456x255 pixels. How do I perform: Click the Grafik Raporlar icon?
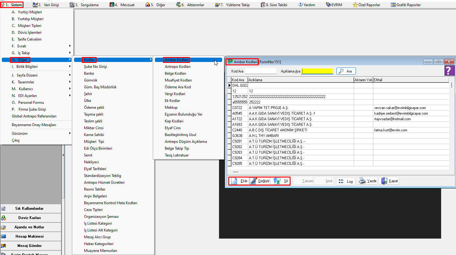coord(393,5)
